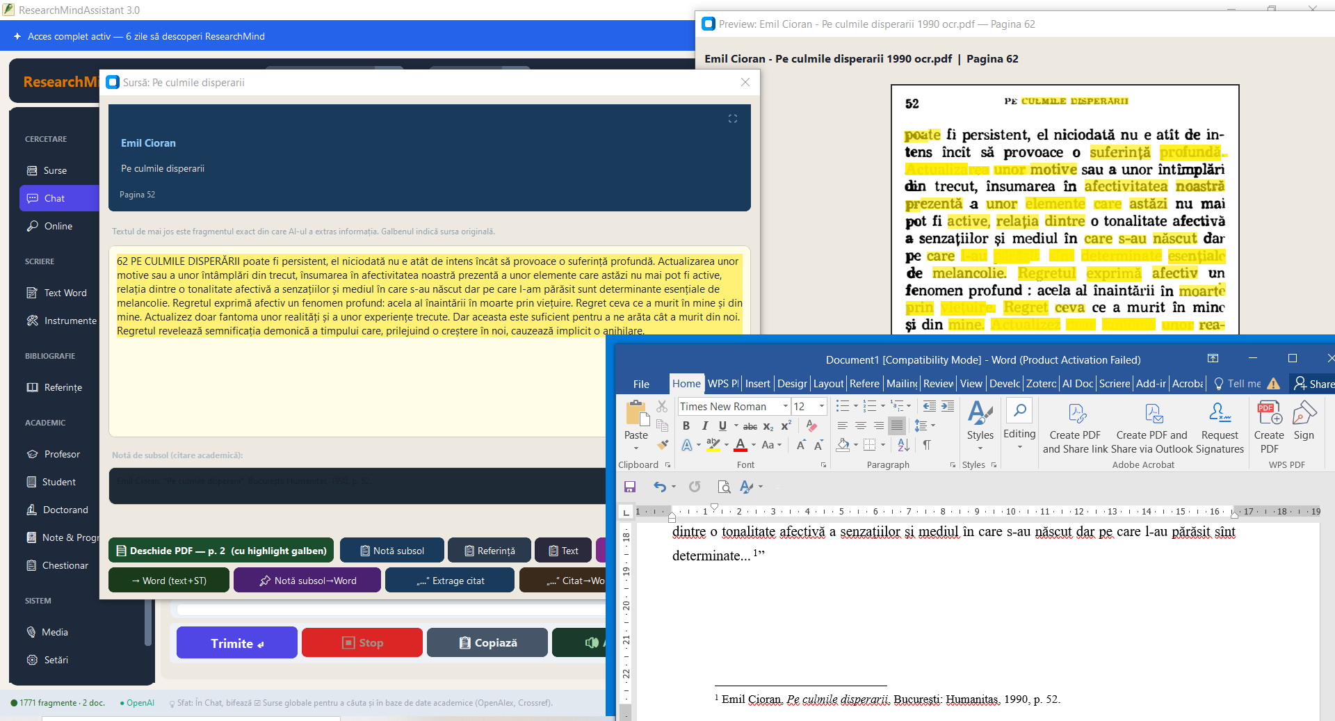Apply subscript formatting in Word
The width and height of the screenshot is (1335, 721).
768,426
